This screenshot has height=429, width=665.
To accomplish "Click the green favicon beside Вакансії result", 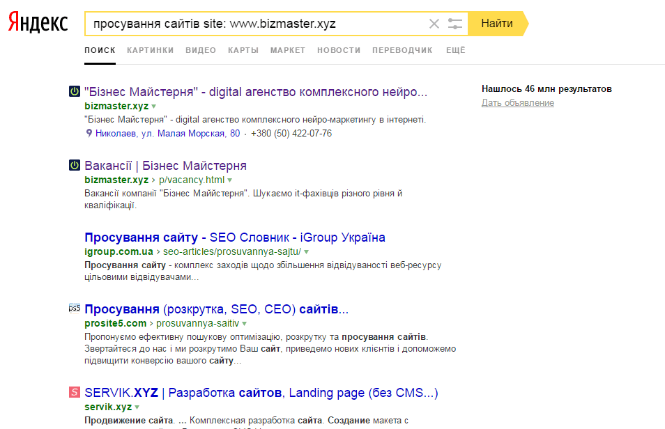I will [x=75, y=165].
